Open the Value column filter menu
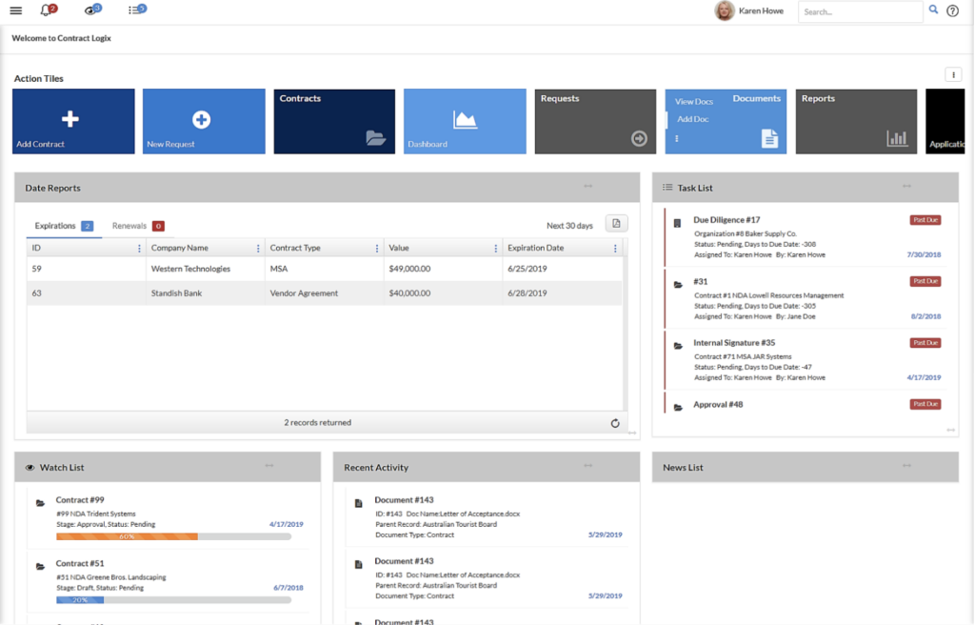Screen dimensions: 975x625 [495, 247]
